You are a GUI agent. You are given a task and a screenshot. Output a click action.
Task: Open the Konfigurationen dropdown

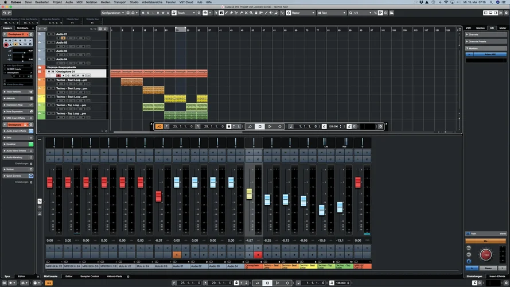point(112,13)
